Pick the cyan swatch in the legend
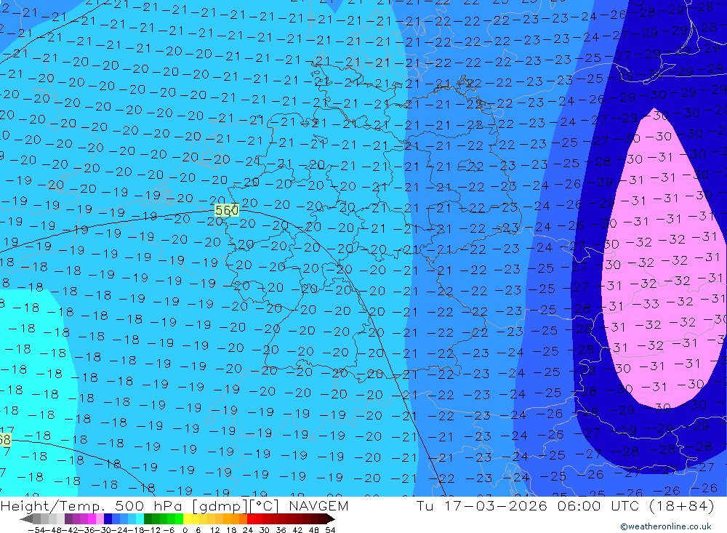This screenshot has height=533, width=727. click(x=140, y=519)
